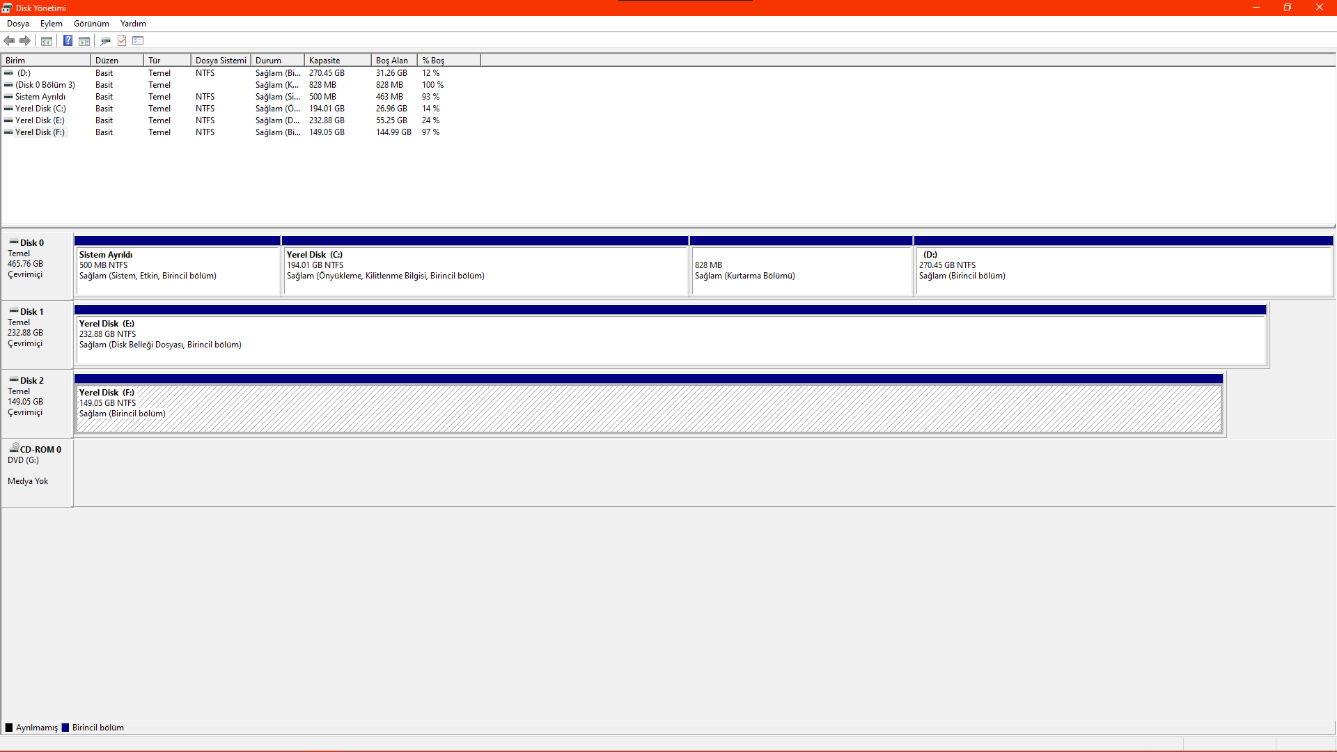
Task: Sort by the Kapasite column header
Action: pyautogui.click(x=338, y=61)
